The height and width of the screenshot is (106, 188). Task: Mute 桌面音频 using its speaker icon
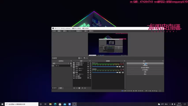[120, 72]
